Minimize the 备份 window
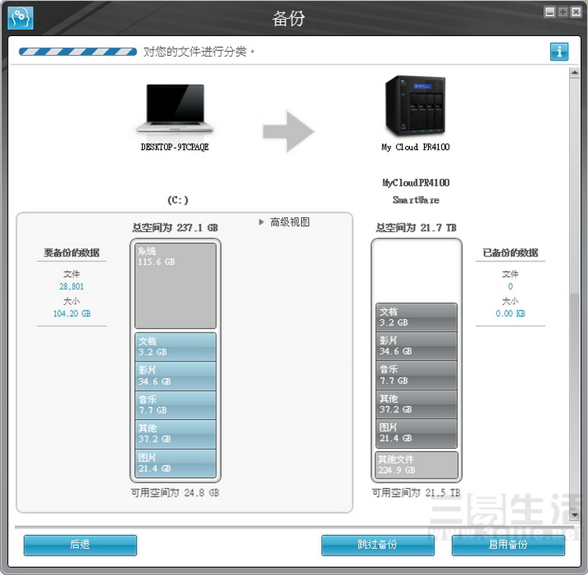 (550, 12)
